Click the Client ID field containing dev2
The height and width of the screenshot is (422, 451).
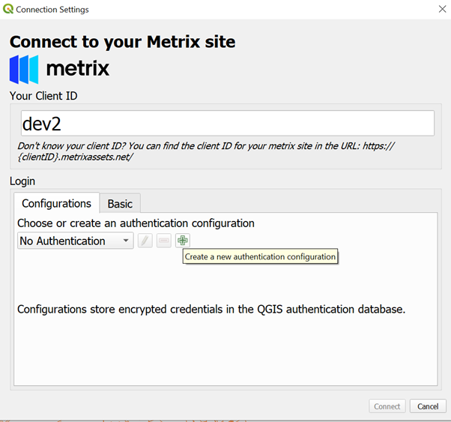pos(228,123)
